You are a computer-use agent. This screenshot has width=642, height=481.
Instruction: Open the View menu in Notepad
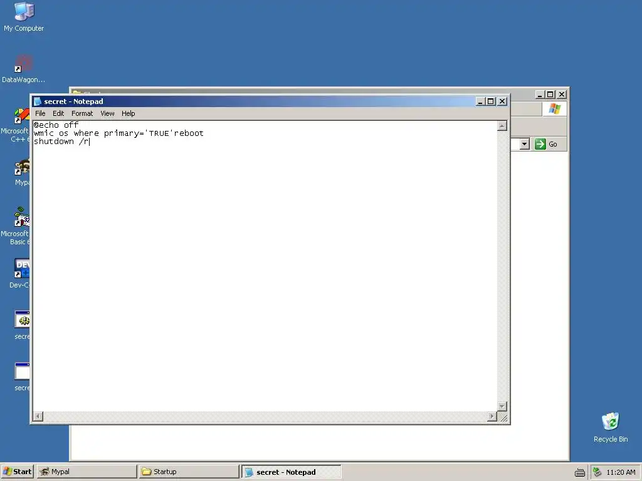107,114
